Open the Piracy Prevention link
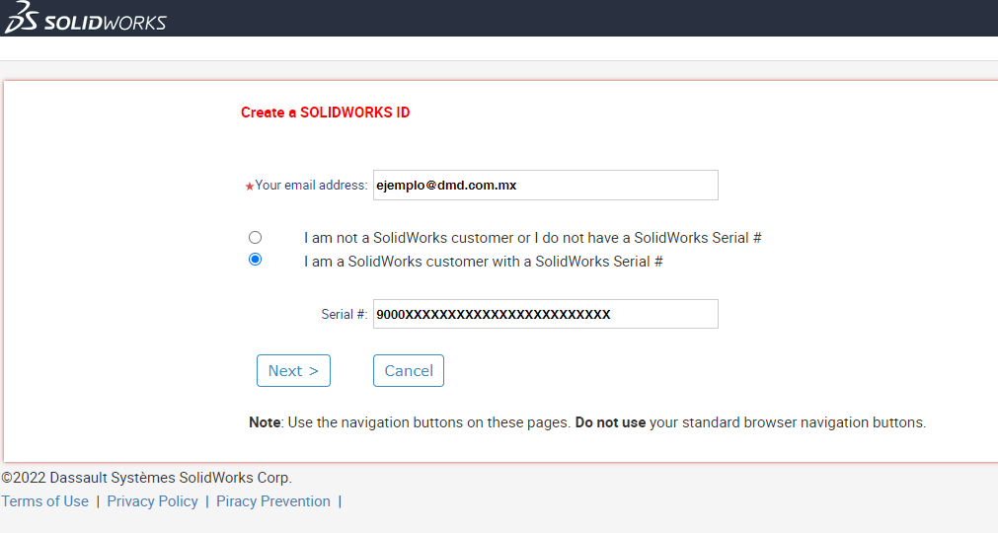The image size is (998, 533). 273,501
